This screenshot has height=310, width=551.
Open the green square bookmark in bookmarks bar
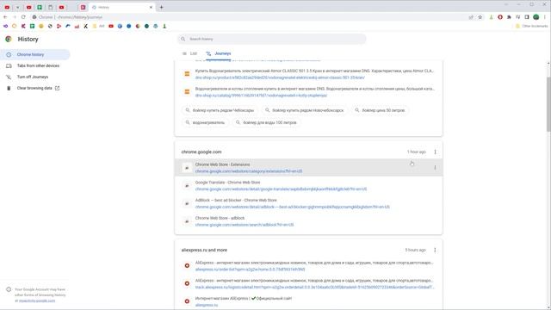(x=32, y=26)
